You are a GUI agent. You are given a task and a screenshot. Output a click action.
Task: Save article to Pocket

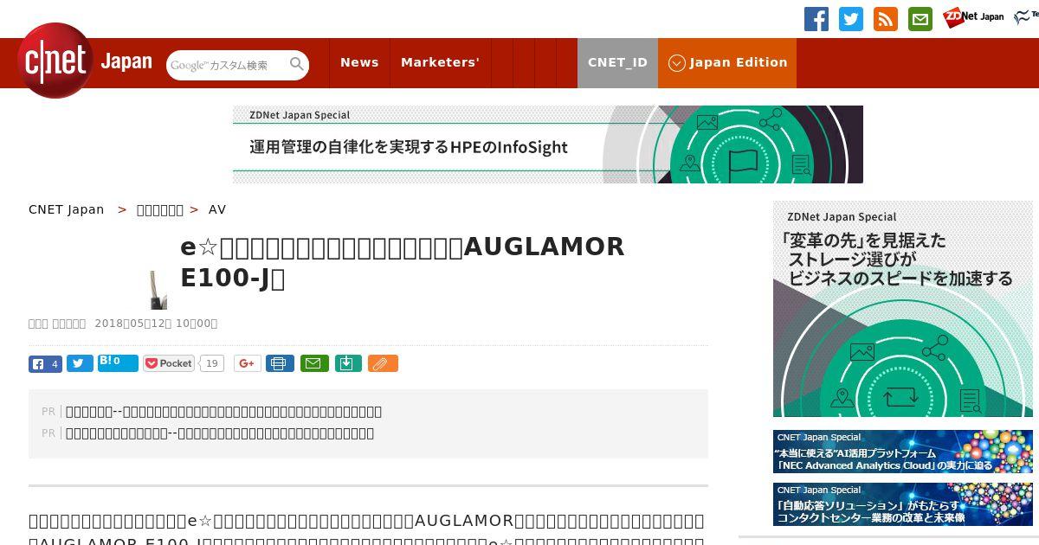coord(169,363)
